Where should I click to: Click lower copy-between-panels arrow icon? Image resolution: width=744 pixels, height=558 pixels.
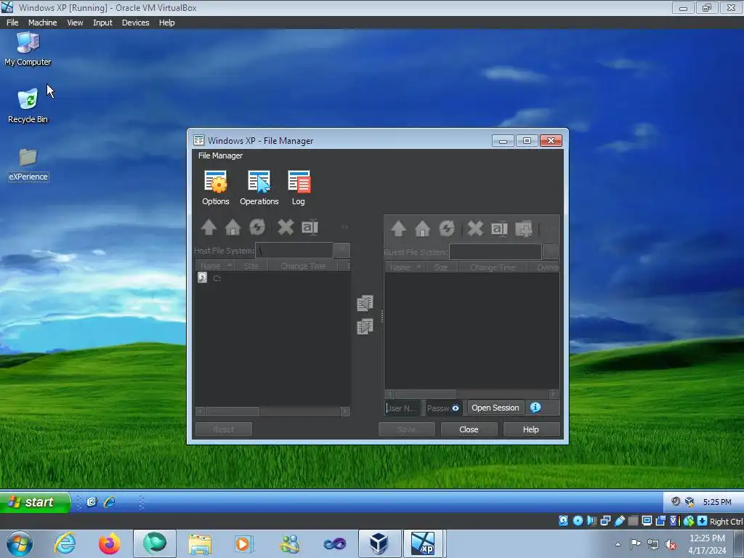pos(365,326)
